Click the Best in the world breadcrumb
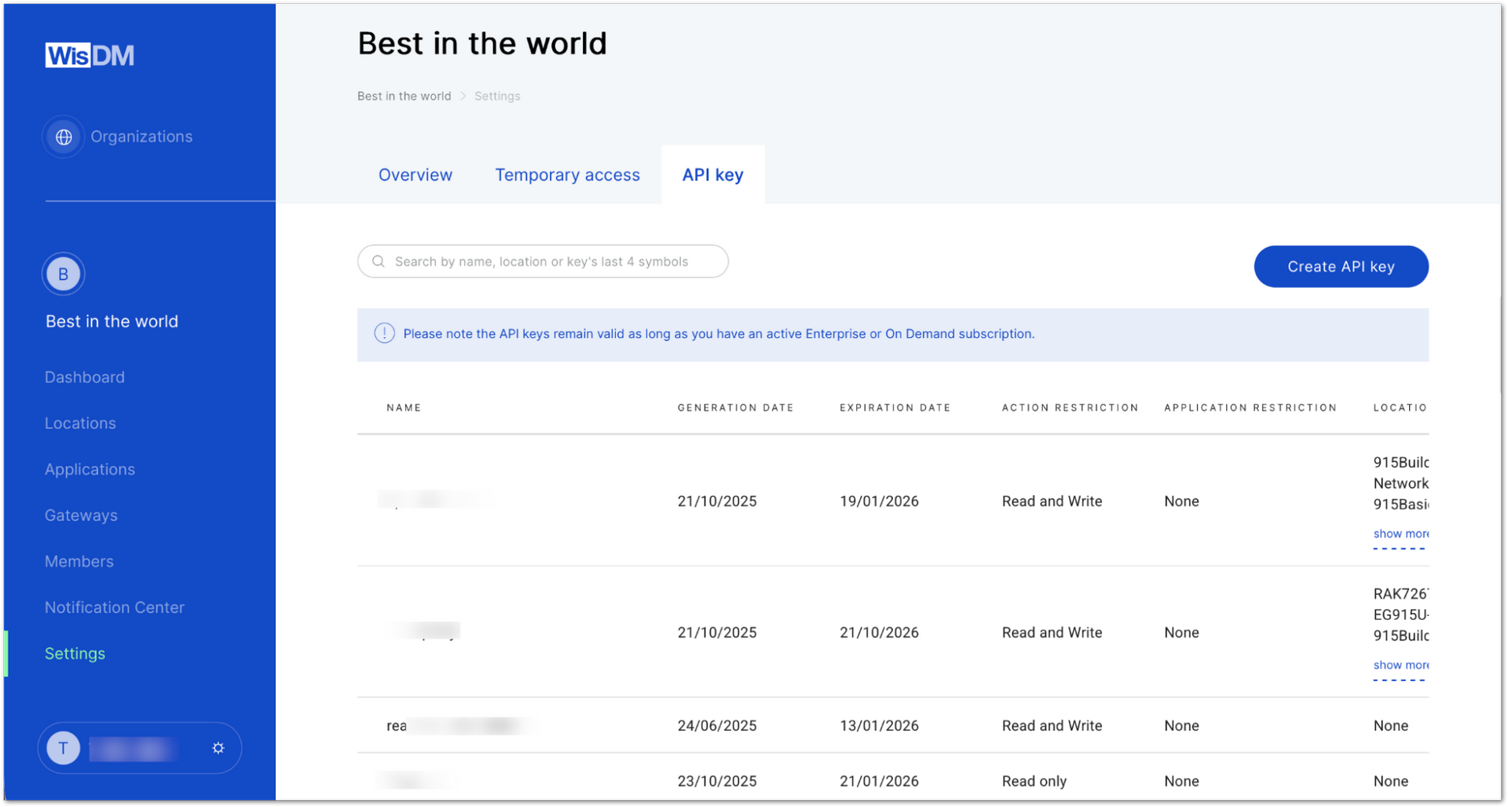Viewport: 1508px width, 807px height. click(x=404, y=96)
